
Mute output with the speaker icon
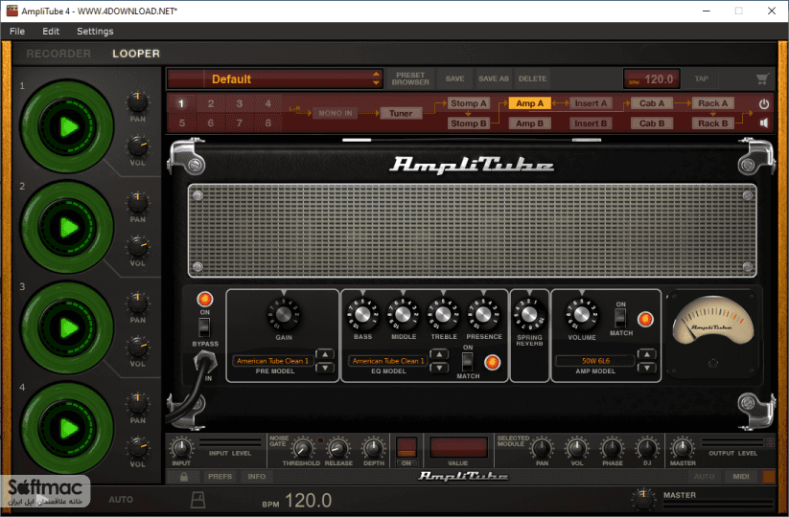(764, 124)
